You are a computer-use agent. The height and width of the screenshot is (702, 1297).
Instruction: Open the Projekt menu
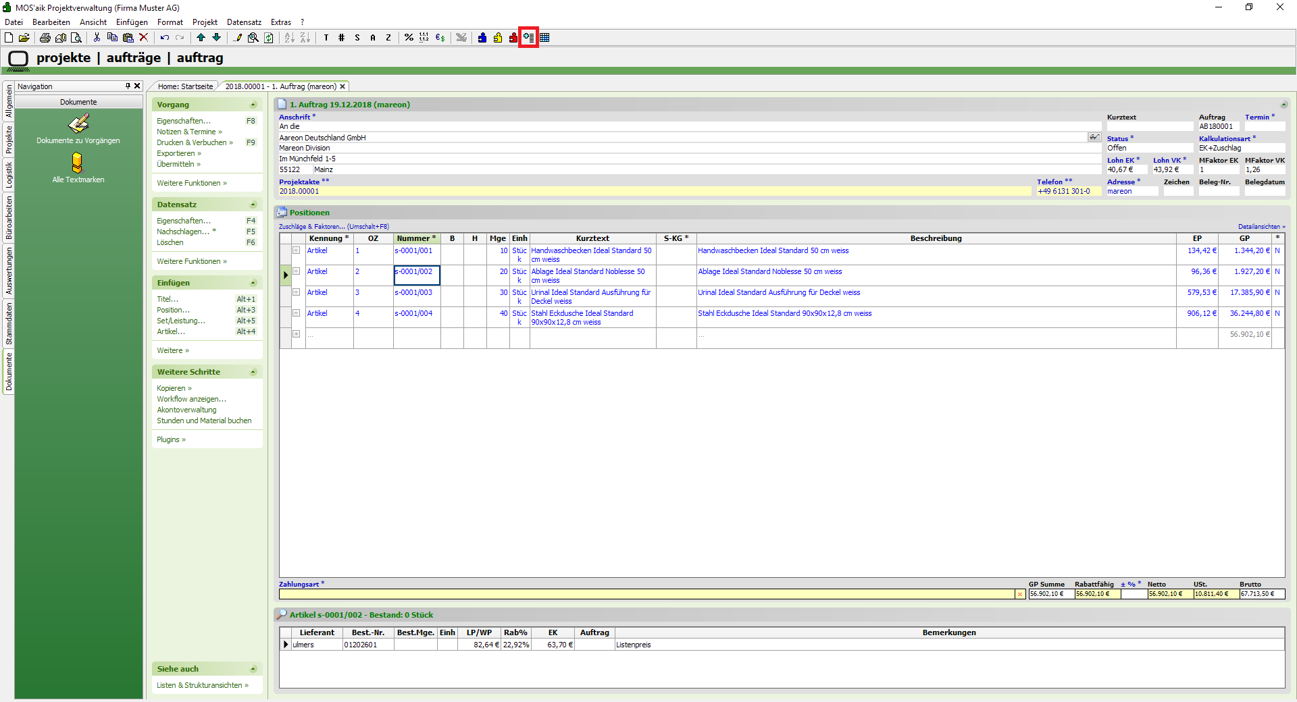[205, 22]
